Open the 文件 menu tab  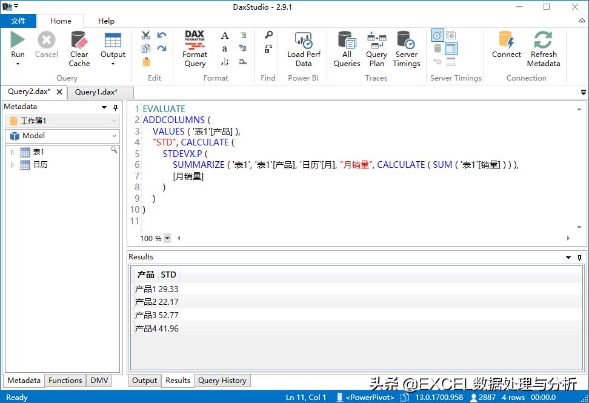pos(18,21)
